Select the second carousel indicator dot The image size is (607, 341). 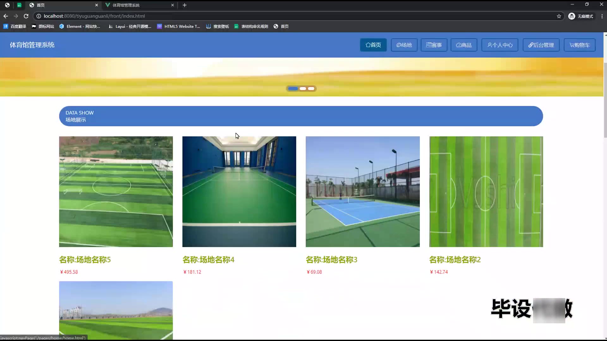coord(303,89)
